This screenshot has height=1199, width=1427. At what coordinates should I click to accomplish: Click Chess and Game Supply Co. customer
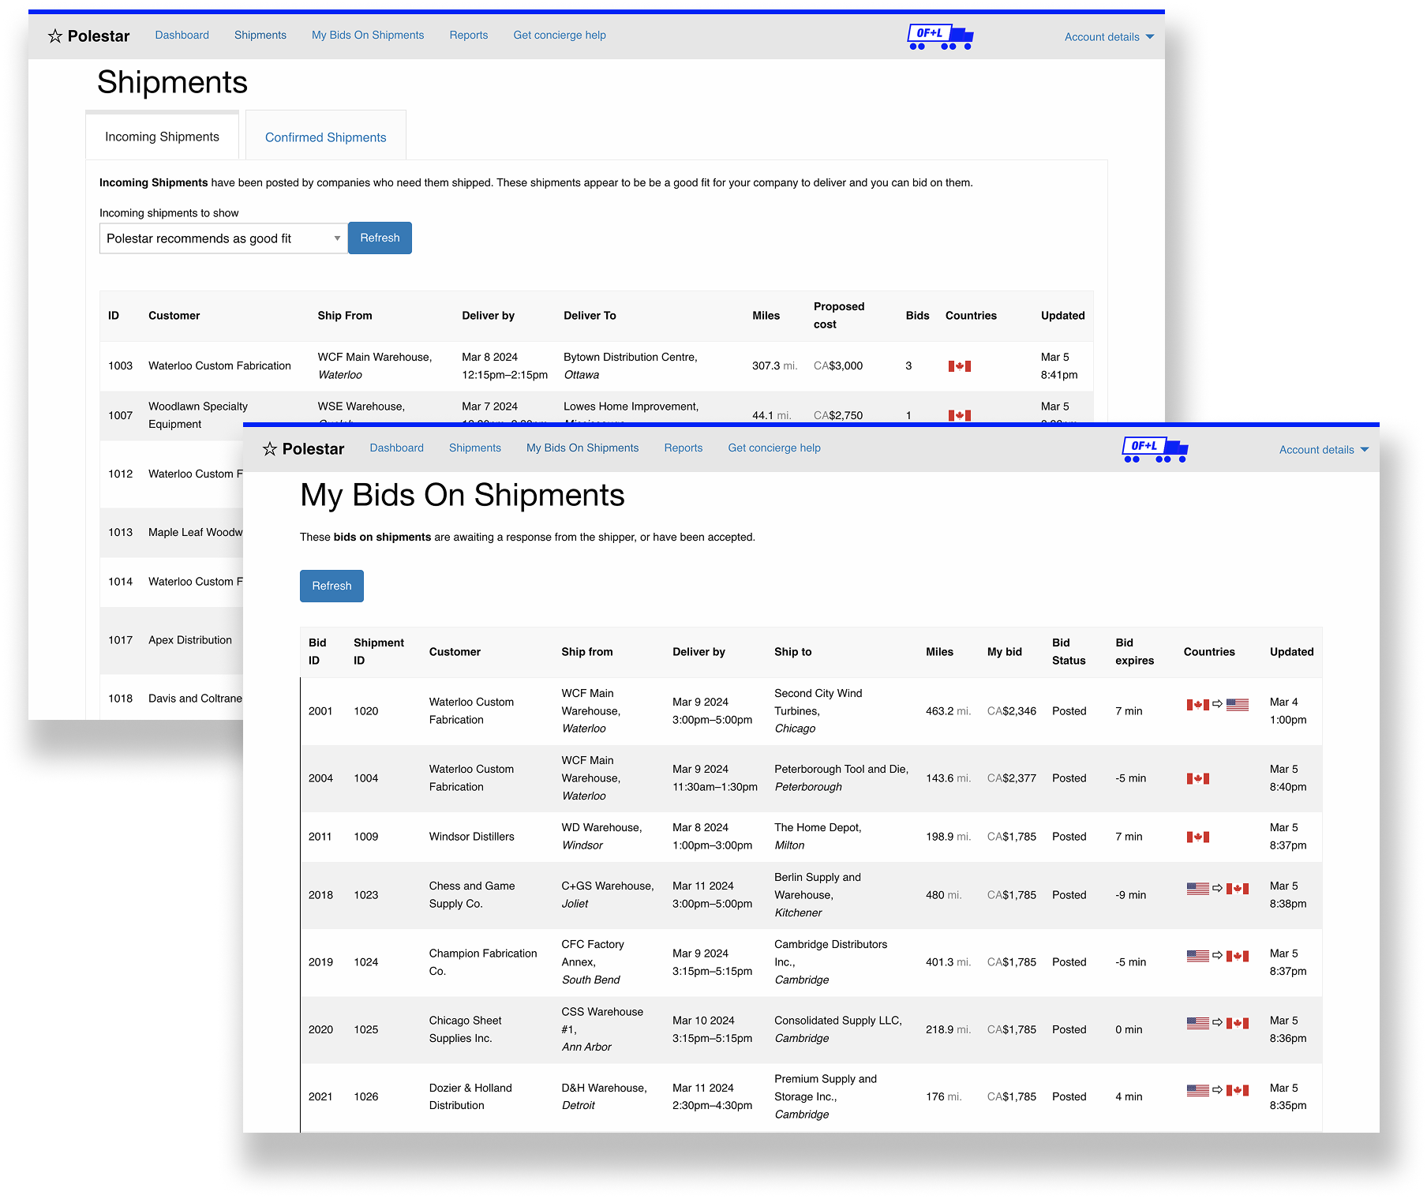click(472, 895)
